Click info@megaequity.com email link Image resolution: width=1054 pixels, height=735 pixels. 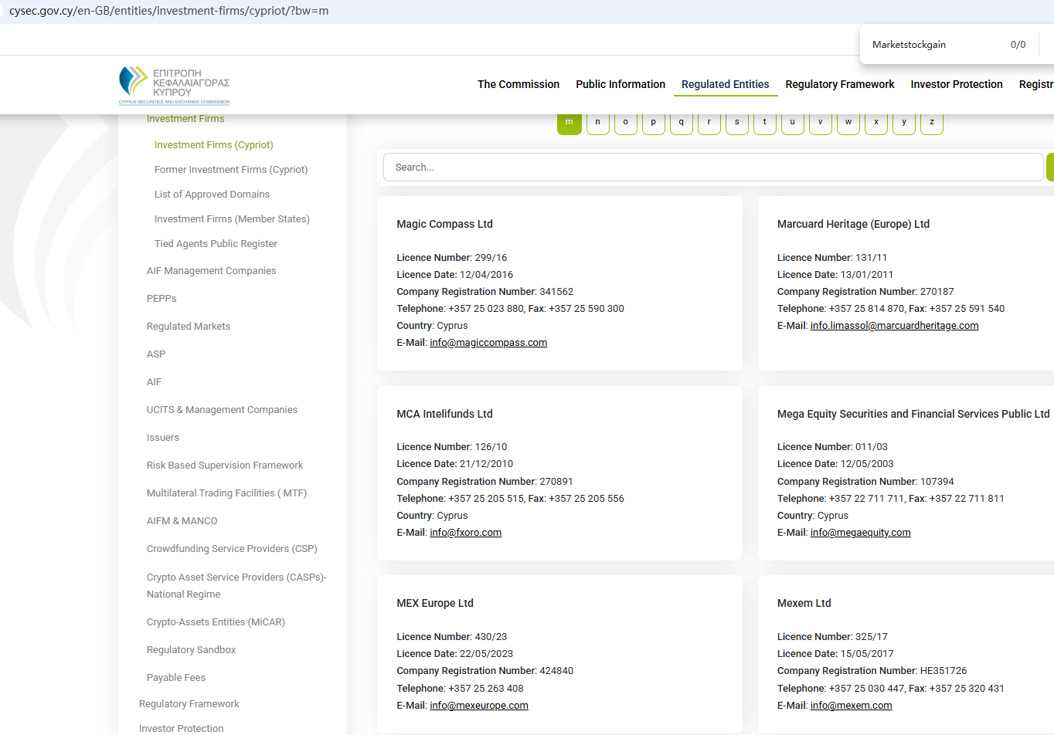[x=860, y=533]
